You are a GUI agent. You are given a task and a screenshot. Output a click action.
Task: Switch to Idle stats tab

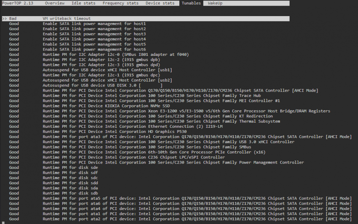83,3
